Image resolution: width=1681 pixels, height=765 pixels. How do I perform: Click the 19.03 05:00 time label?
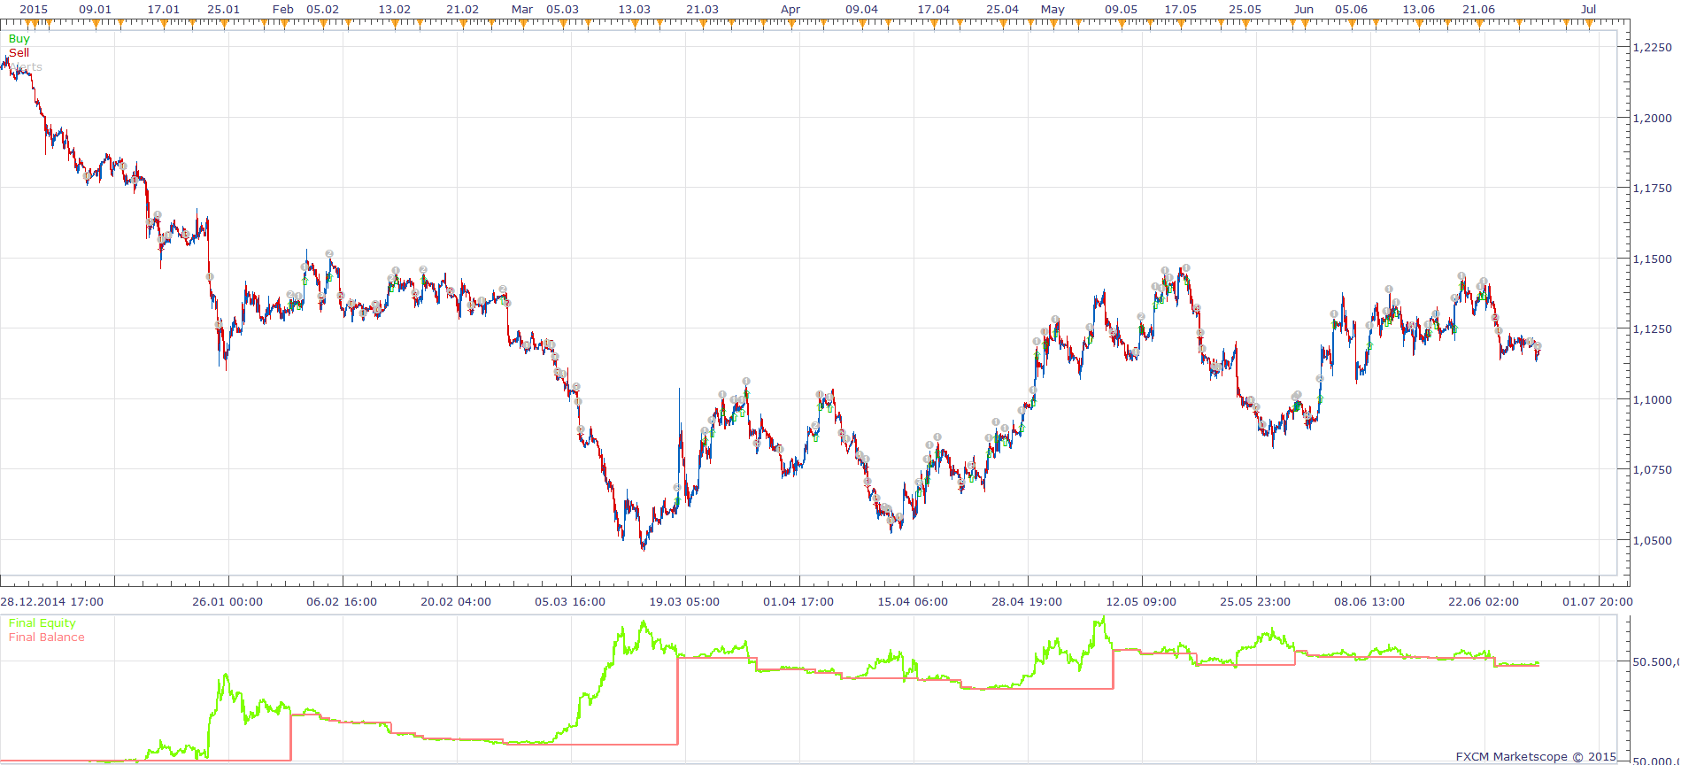684,602
